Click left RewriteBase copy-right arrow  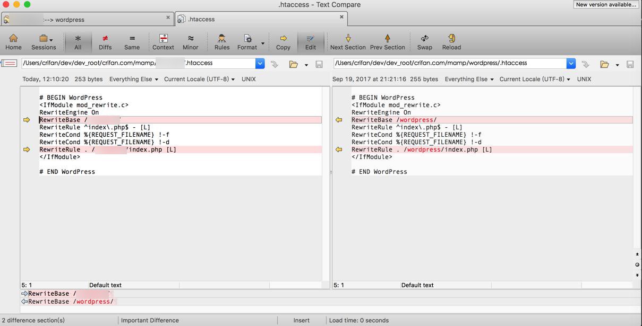(27, 120)
